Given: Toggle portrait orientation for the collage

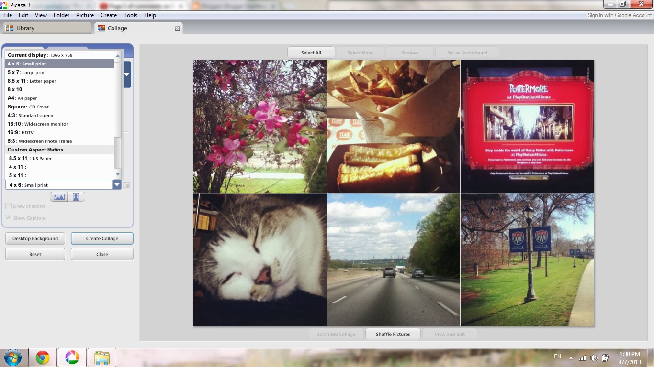Looking at the screenshot, I should [x=77, y=196].
